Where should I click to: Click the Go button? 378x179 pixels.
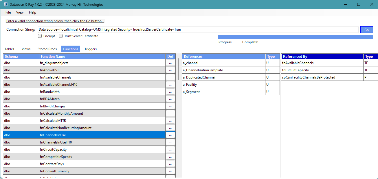pyautogui.click(x=366, y=30)
